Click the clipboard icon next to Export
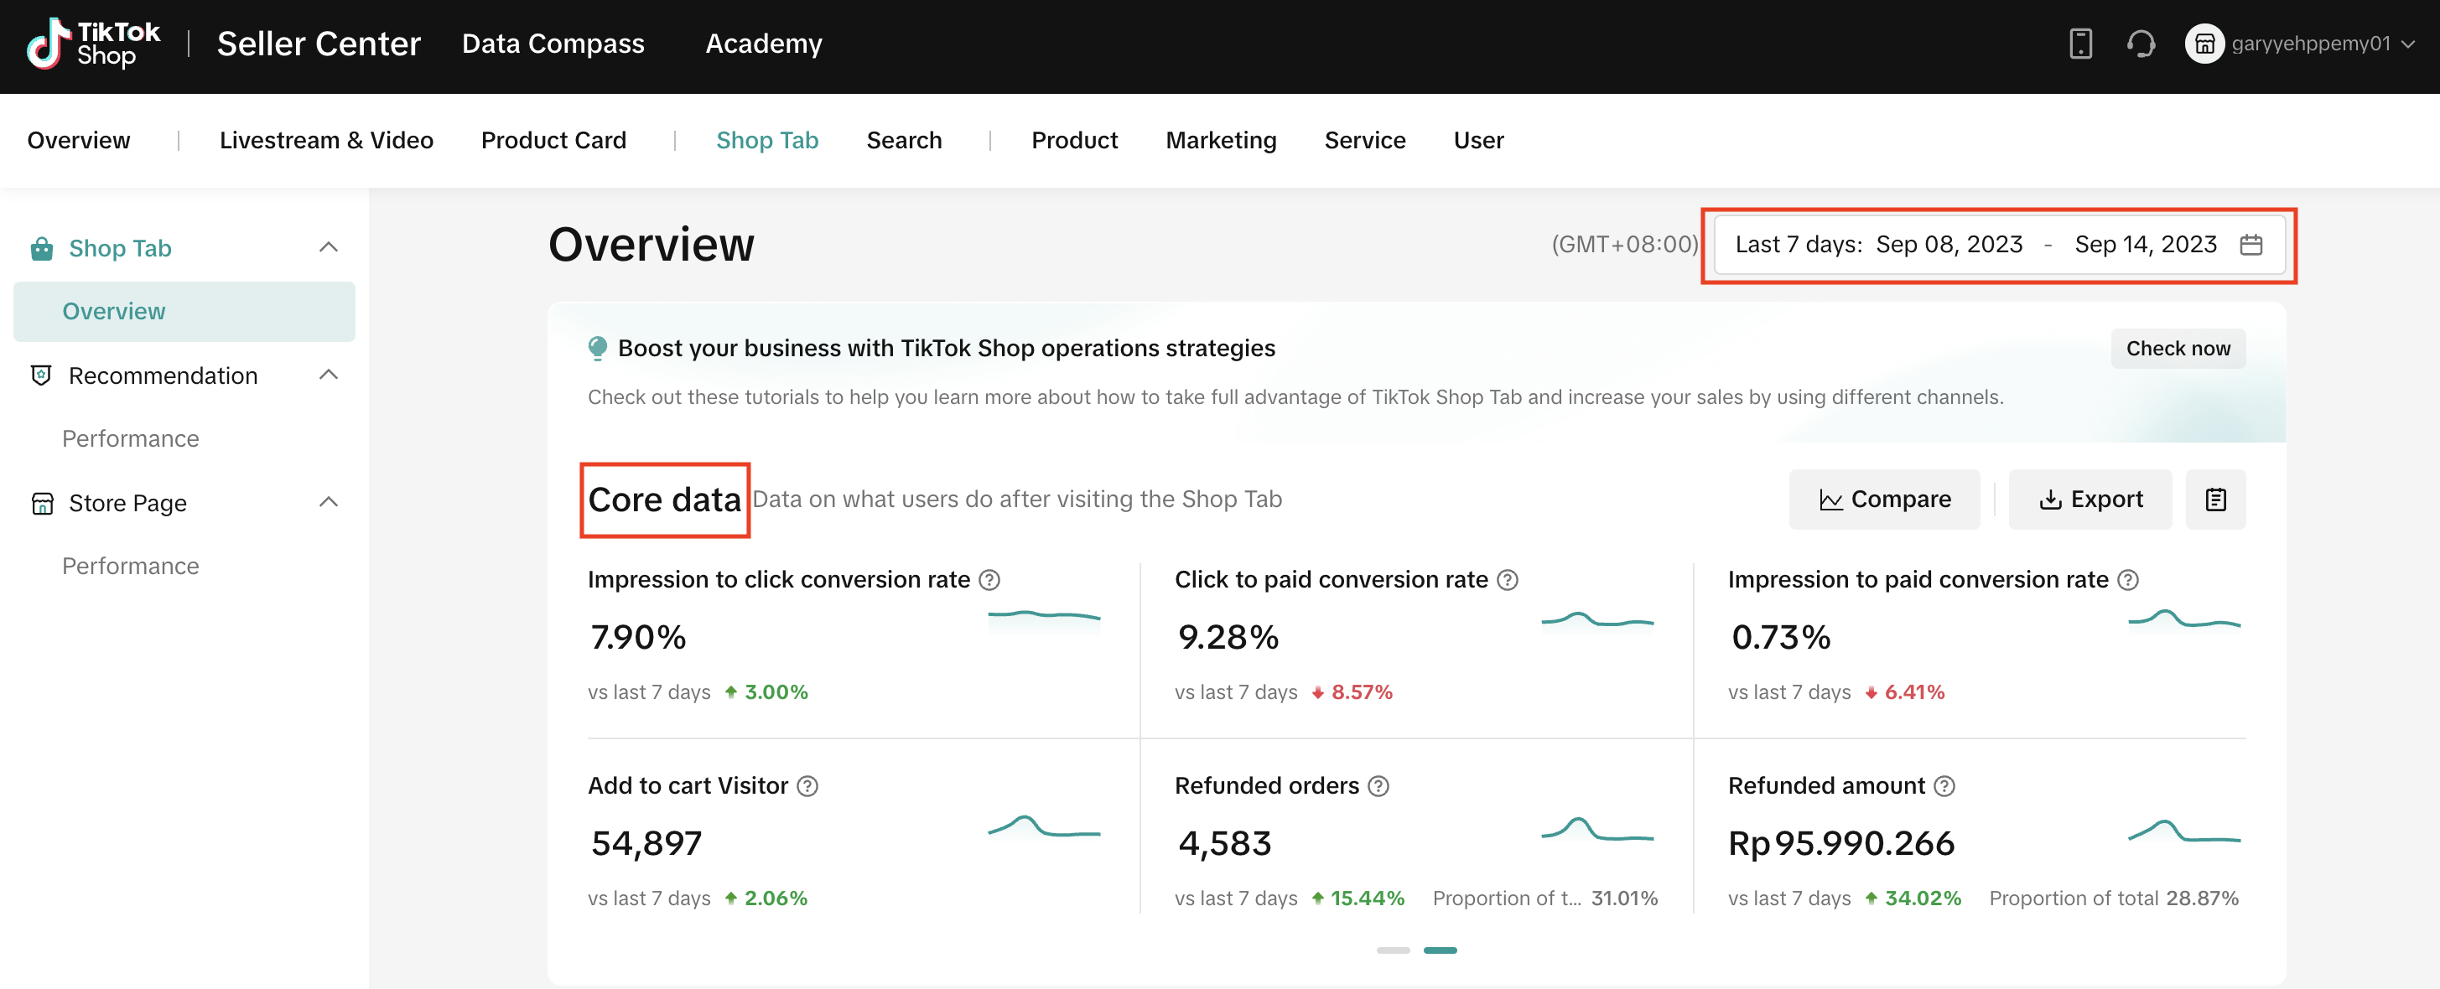This screenshot has height=989, width=2440. point(2214,499)
